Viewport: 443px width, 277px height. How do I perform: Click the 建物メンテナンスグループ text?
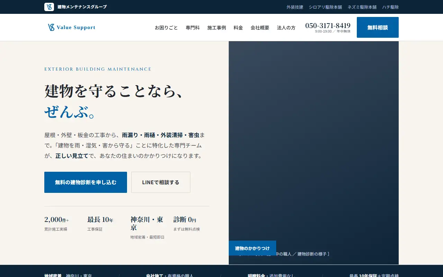coord(82,7)
